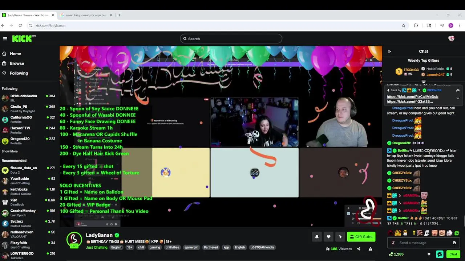The image size is (465, 261).
Task: Open browser three-dot menu
Action: [x=460, y=25]
